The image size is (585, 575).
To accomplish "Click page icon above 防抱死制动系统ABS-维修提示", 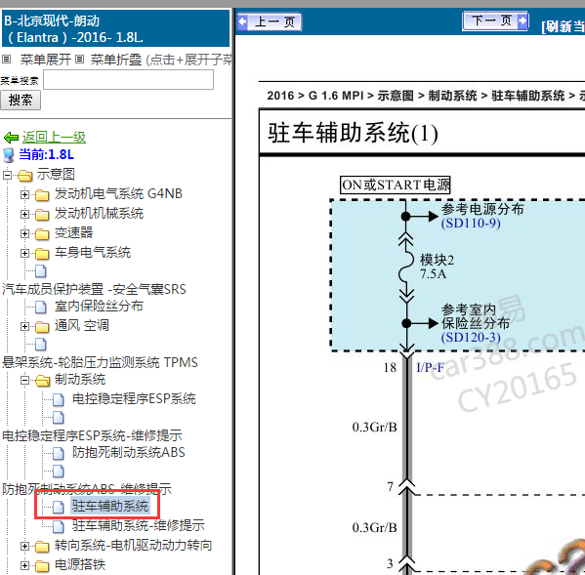I will click(x=59, y=471).
